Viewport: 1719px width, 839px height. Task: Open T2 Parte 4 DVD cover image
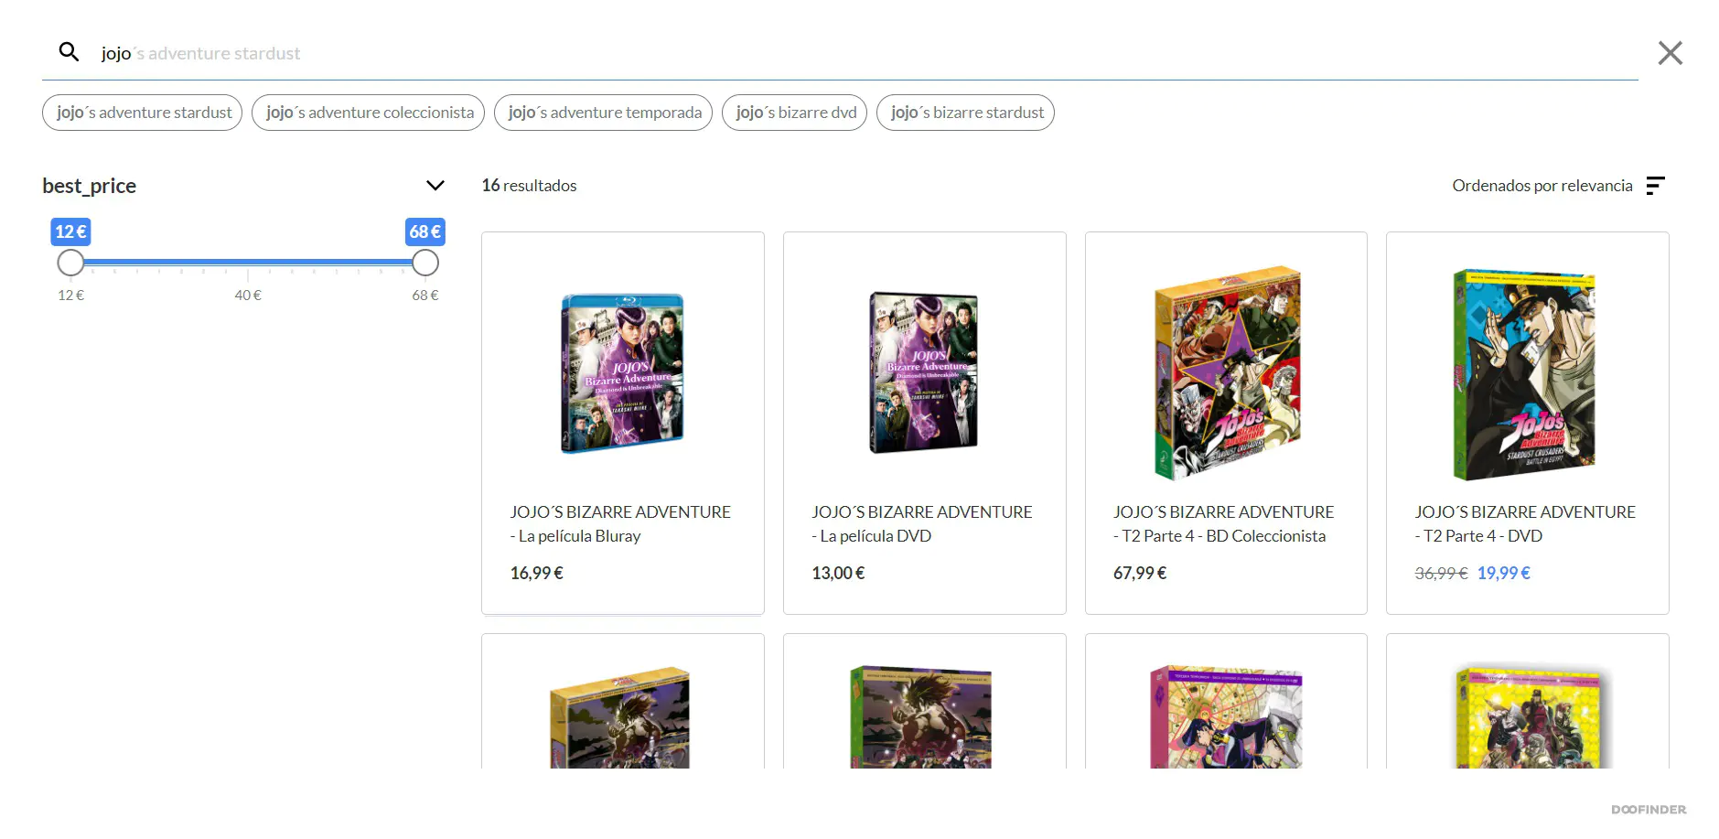click(x=1525, y=373)
